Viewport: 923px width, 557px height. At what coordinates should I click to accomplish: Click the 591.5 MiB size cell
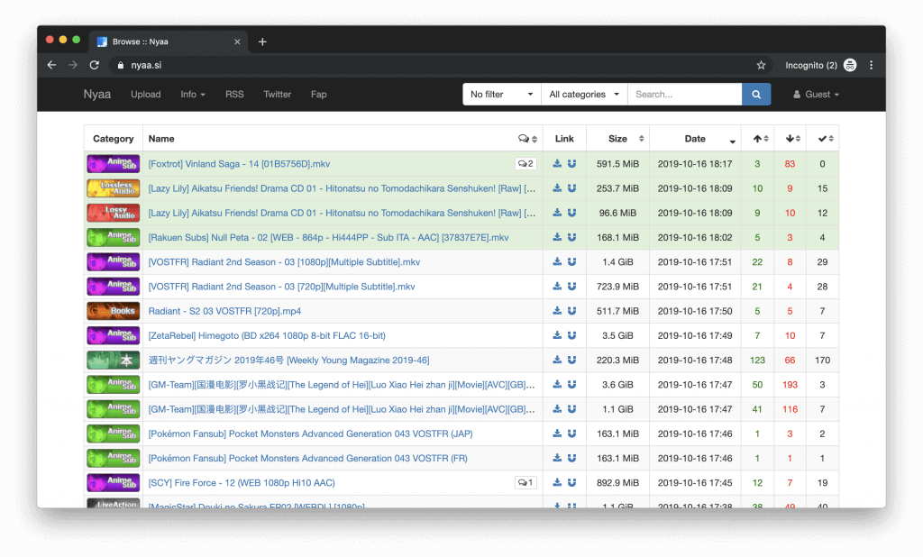[x=617, y=164]
